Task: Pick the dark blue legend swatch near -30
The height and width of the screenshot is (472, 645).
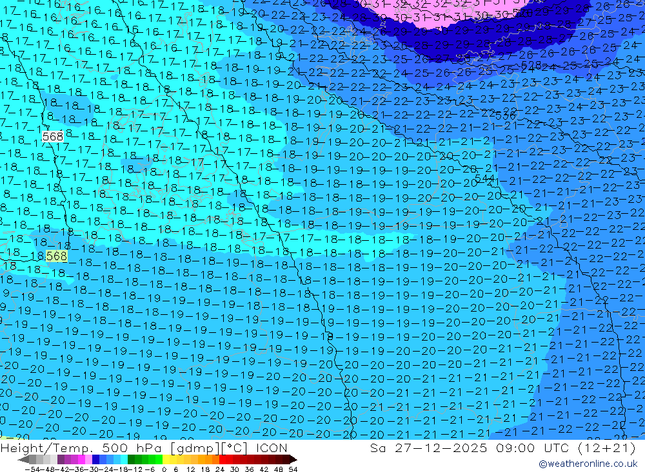Action: (x=95, y=460)
